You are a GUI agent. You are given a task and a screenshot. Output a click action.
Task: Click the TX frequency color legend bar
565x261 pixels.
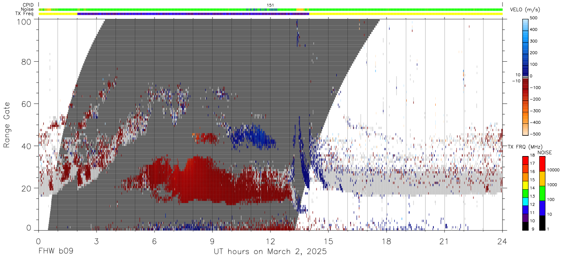(x=525, y=193)
